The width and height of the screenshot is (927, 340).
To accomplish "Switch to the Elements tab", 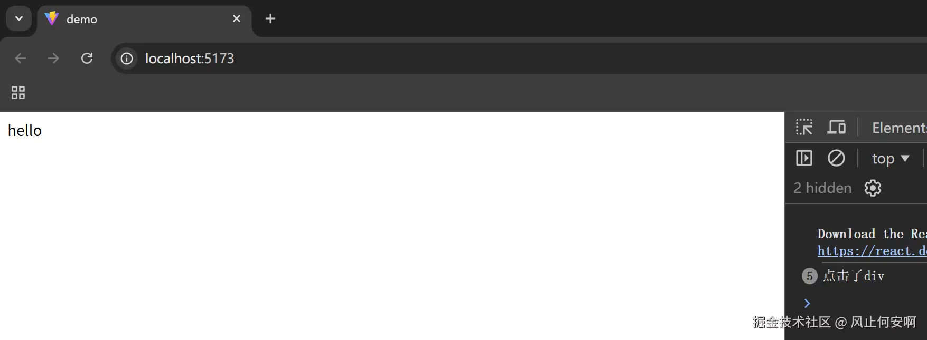I will tap(899, 128).
